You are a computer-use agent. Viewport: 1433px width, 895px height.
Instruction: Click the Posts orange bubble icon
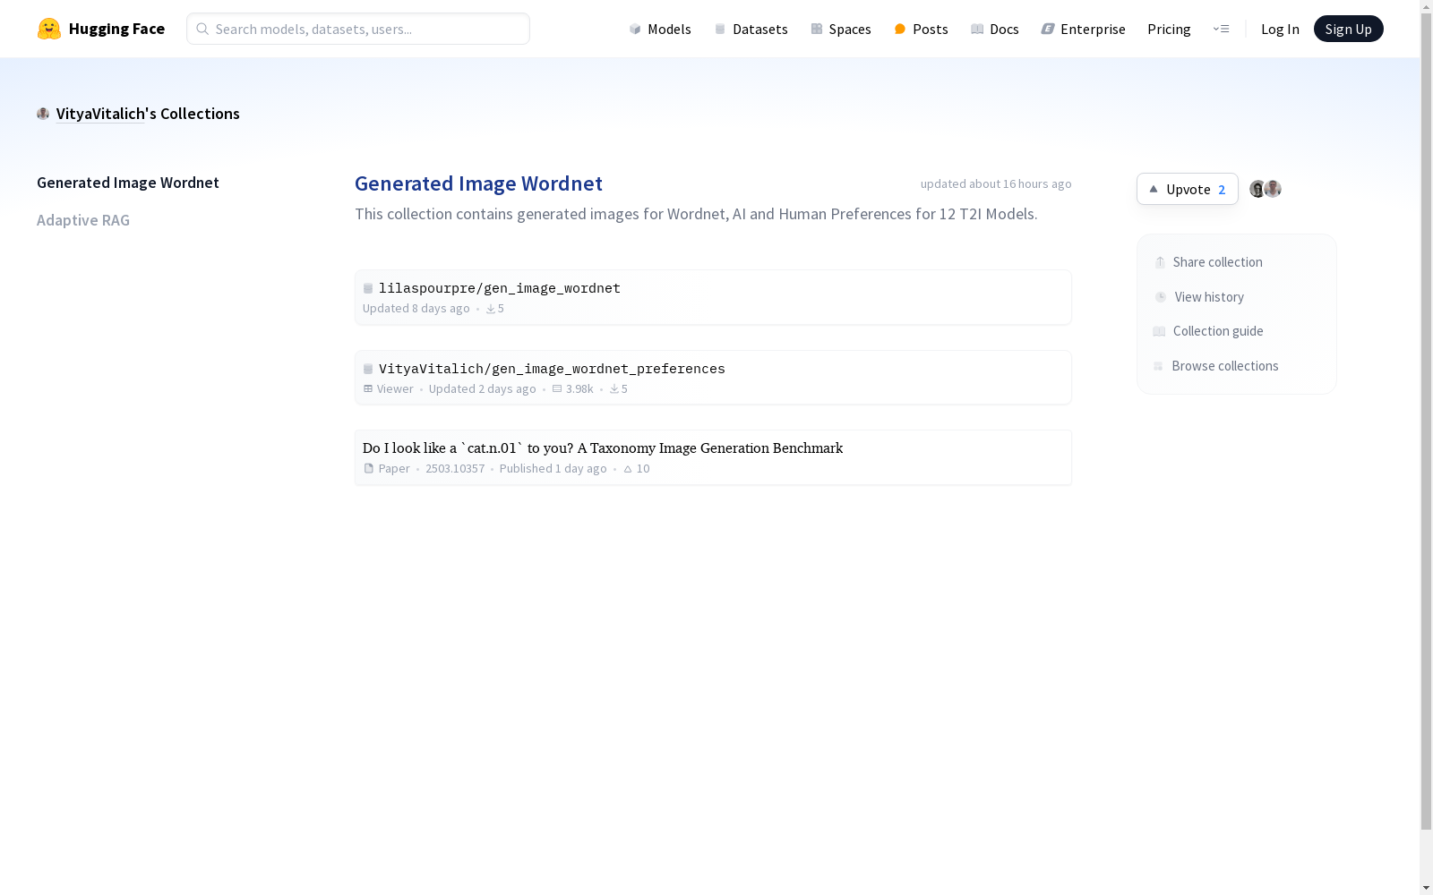pos(900,29)
